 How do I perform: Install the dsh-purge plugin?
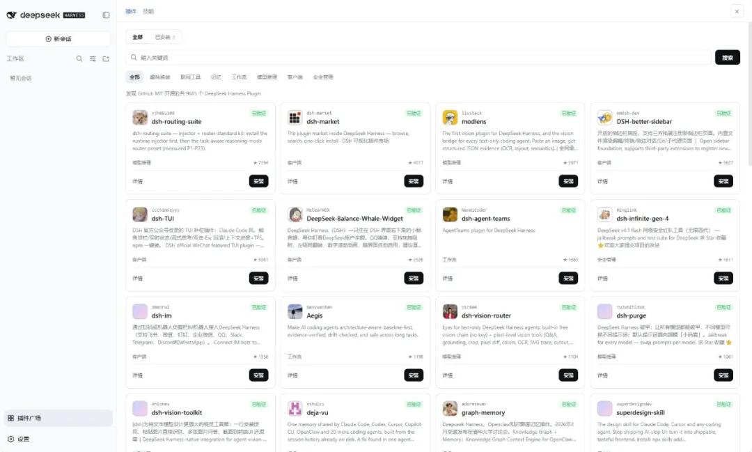pyautogui.click(x=723, y=375)
